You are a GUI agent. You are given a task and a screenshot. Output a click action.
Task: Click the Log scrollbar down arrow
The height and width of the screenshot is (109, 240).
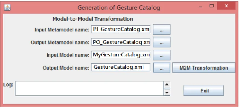(167, 92)
